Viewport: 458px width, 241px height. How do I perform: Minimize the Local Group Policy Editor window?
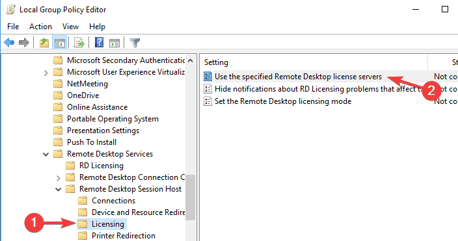tap(416, 9)
